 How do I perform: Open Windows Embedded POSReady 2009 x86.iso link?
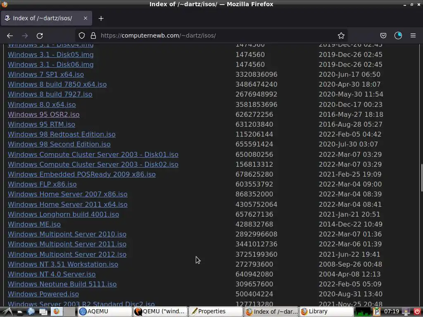pos(82,175)
